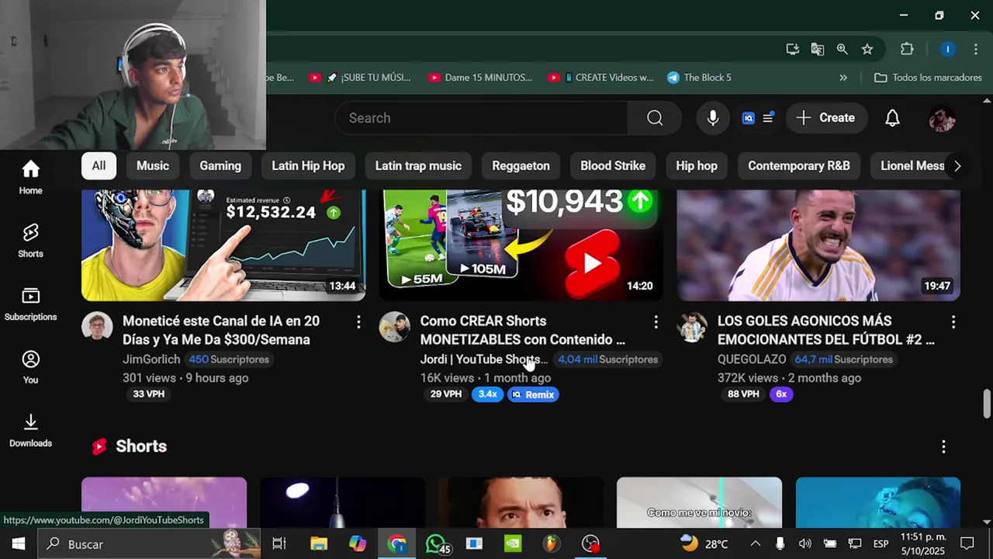The image size is (993, 559).
Task: Select the Gaming filter chip
Action: (x=220, y=166)
